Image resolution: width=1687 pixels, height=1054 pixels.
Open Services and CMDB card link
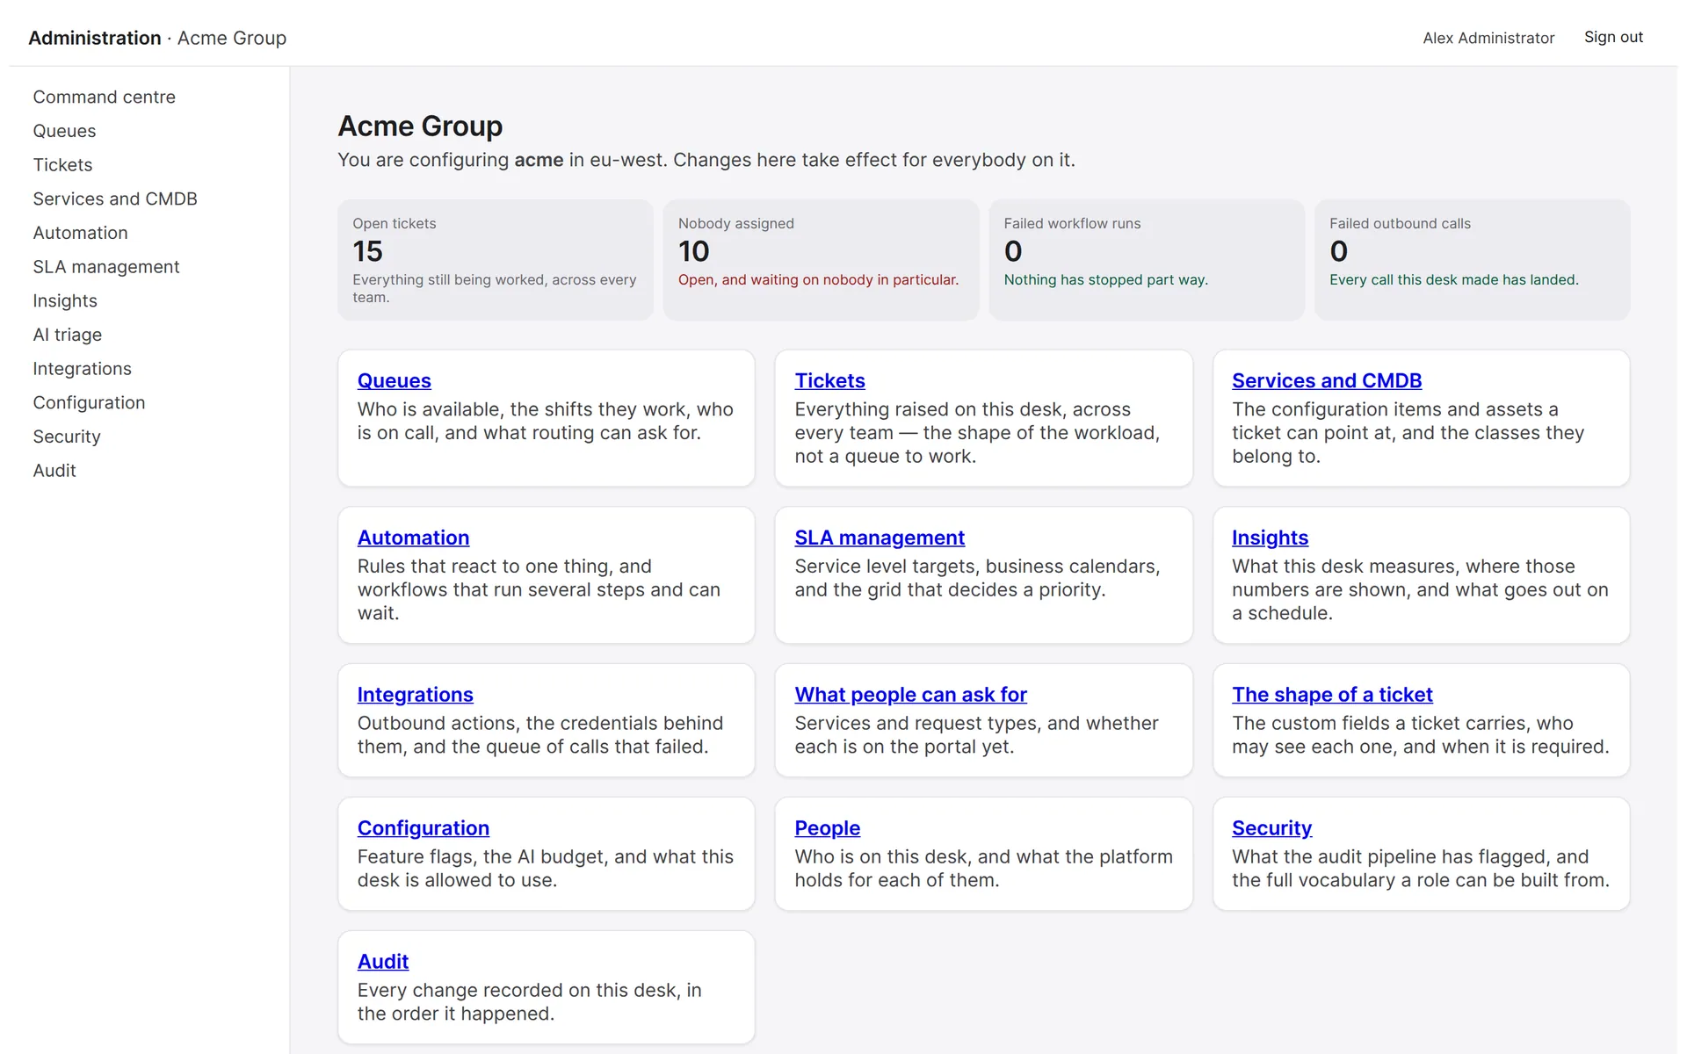[x=1327, y=380]
